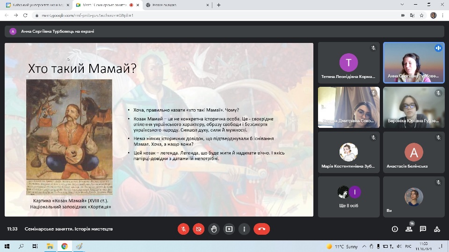This screenshot has height=252, width=449.
Task: Select Тетяна Леонідівна tile with T avatar
Action: (x=349, y=63)
